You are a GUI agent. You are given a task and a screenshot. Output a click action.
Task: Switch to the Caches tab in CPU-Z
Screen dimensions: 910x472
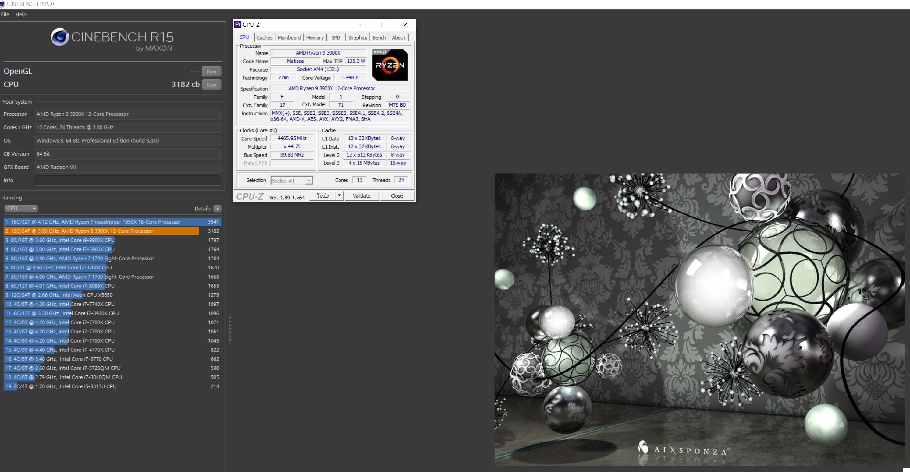click(x=264, y=37)
